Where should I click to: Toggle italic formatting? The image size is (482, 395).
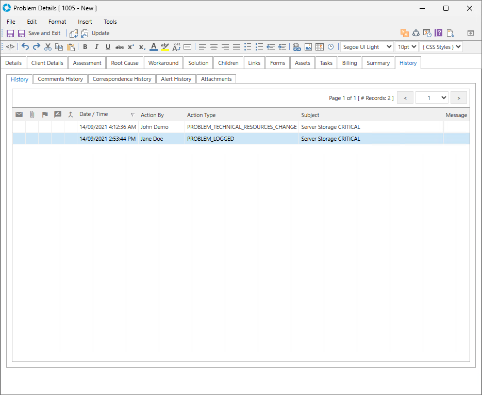click(96, 47)
